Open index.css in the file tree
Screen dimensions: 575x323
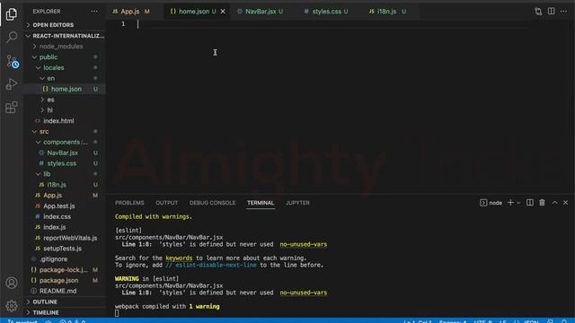tap(65, 216)
